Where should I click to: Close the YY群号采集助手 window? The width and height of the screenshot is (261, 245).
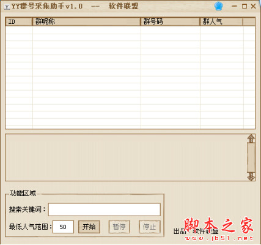tap(254, 6)
